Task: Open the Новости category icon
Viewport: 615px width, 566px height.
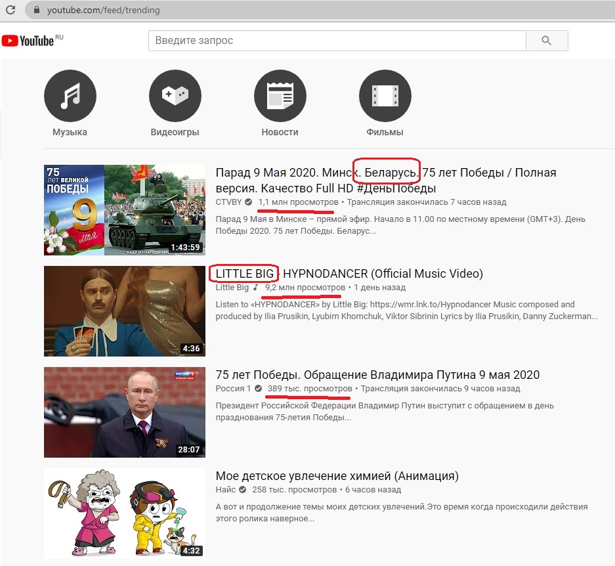Action: coord(280,96)
